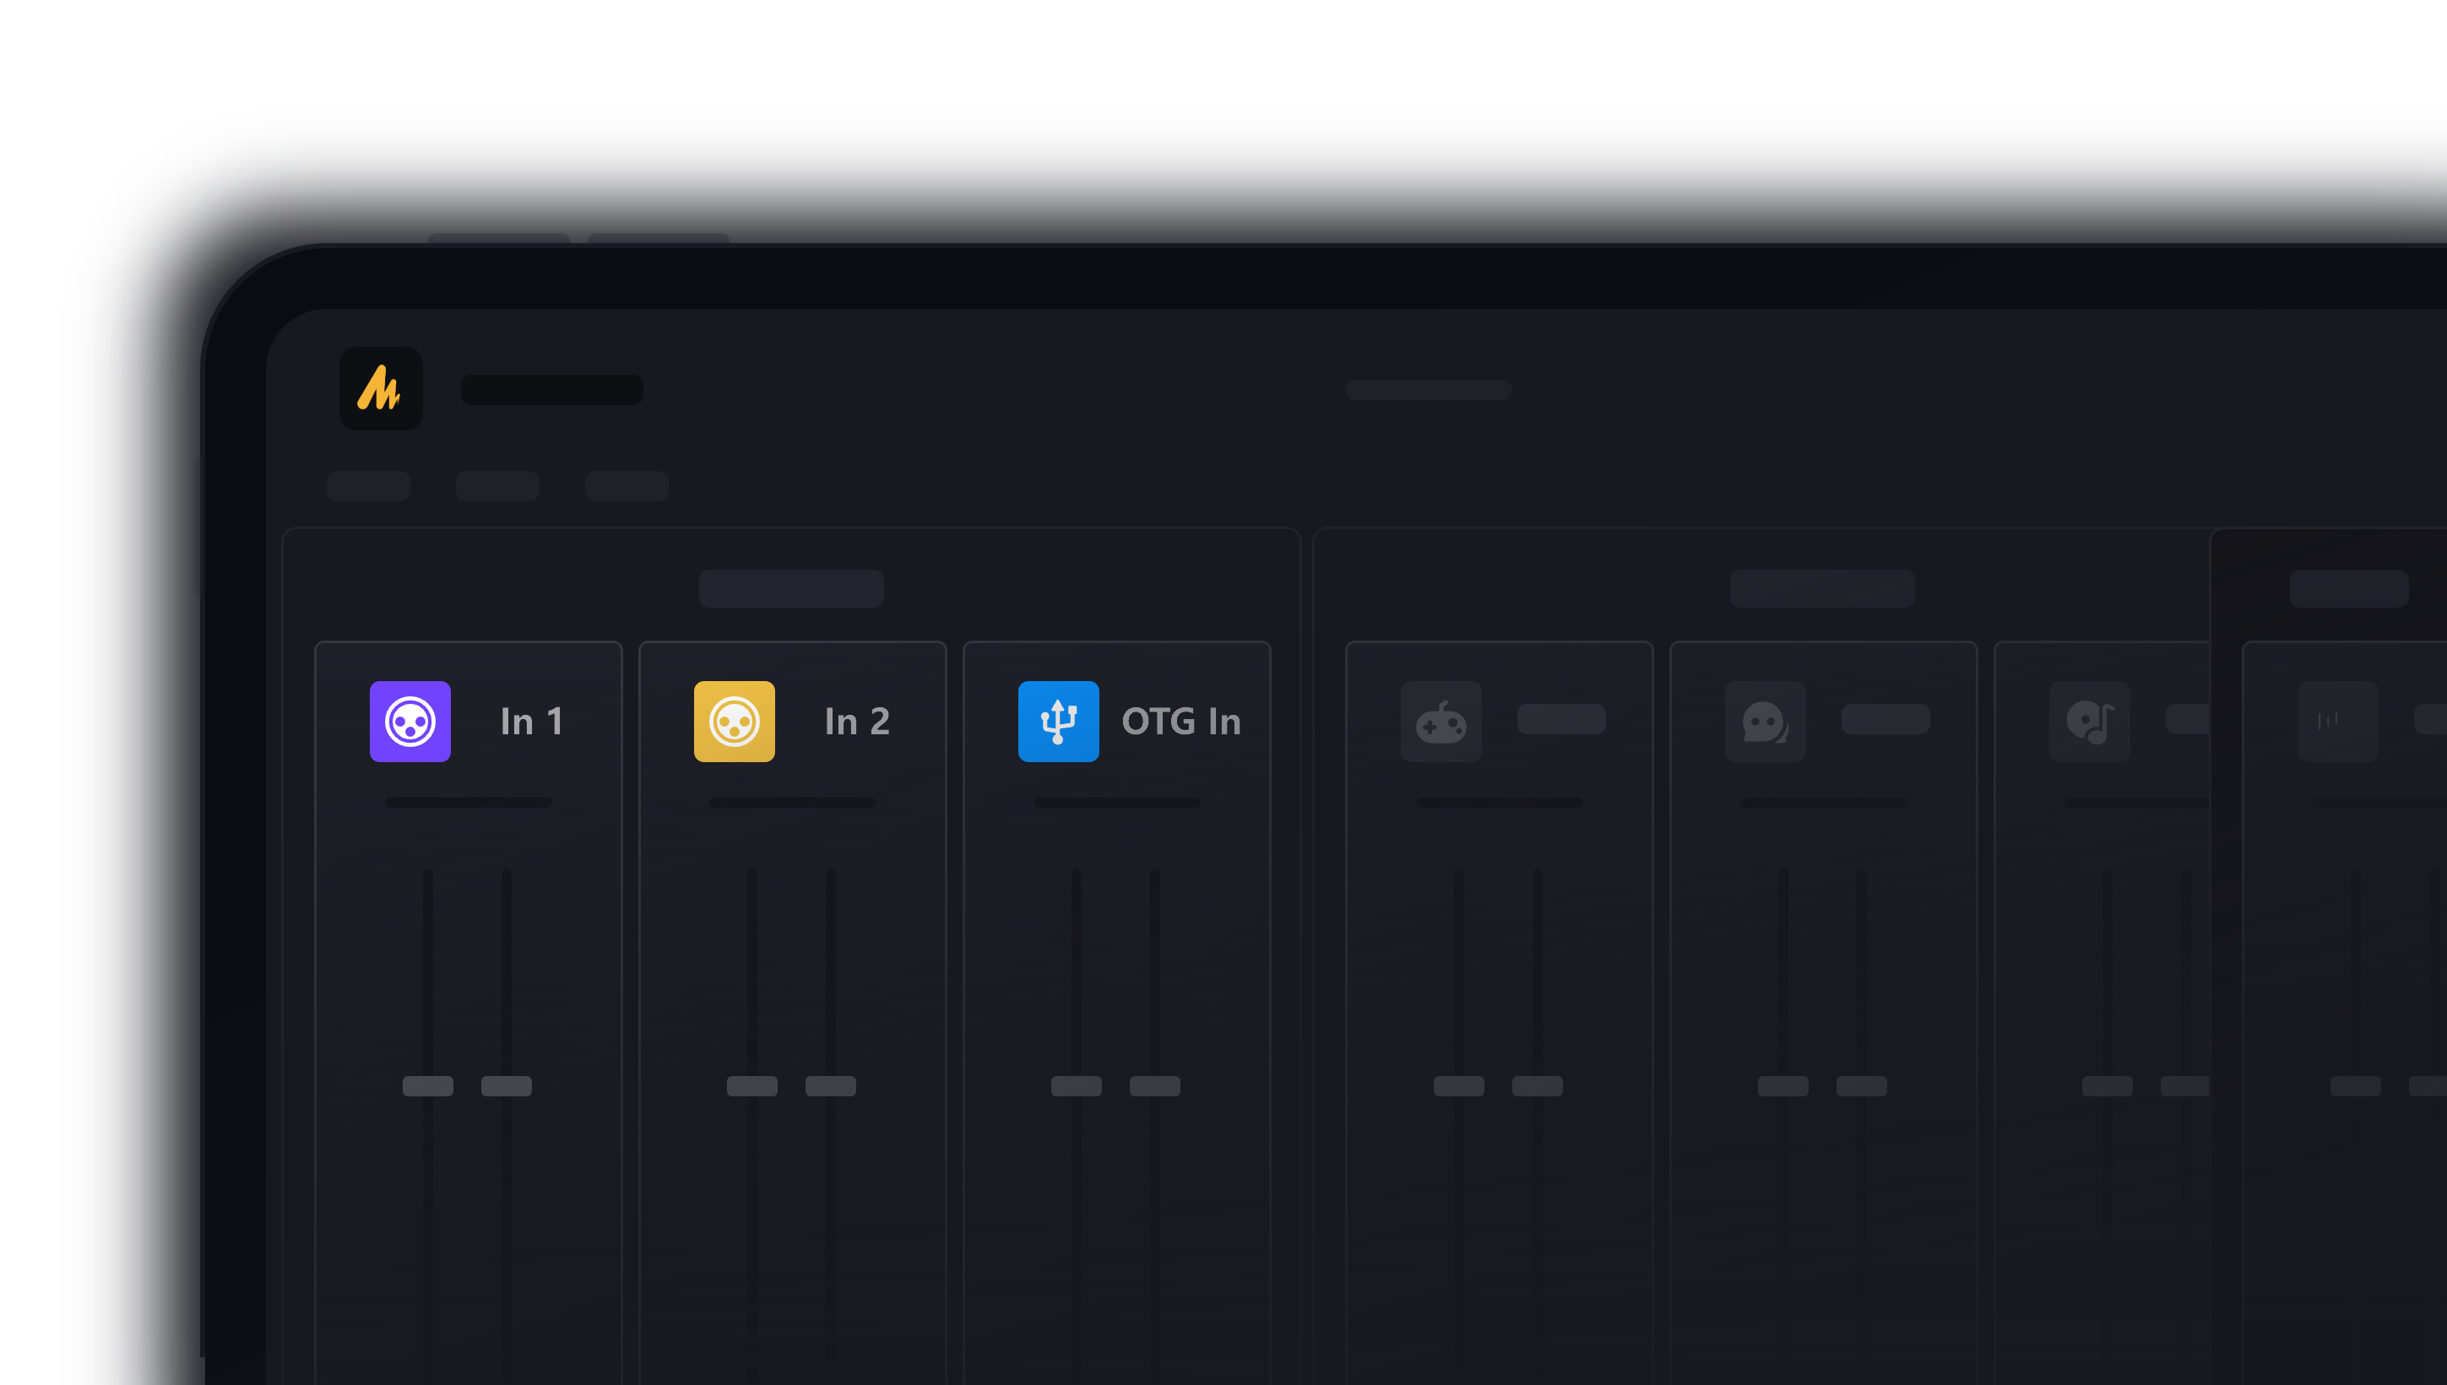Image resolution: width=2447 pixels, height=1385 pixels.
Task: Click the right fader handle of gamepad channel
Action: tap(1538, 1085)
